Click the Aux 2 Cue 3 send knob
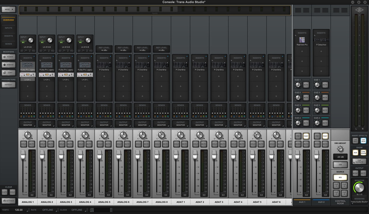This screenshot has width=369, height=214. [317, 110]
